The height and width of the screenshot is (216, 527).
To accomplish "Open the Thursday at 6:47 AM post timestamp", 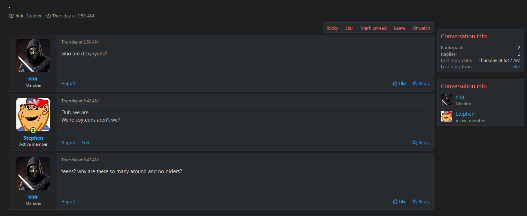I will (x=80, y=160).
